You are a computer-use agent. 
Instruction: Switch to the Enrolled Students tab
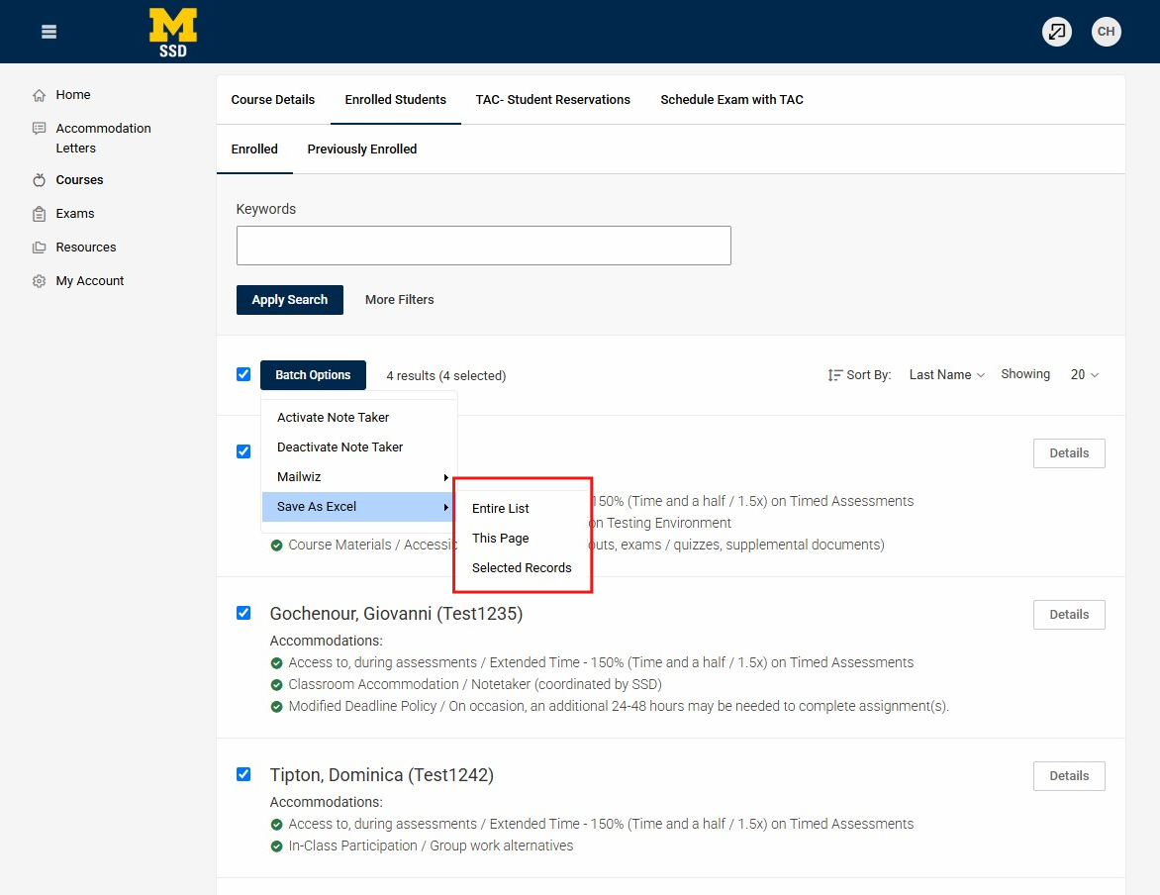point(396,100)
